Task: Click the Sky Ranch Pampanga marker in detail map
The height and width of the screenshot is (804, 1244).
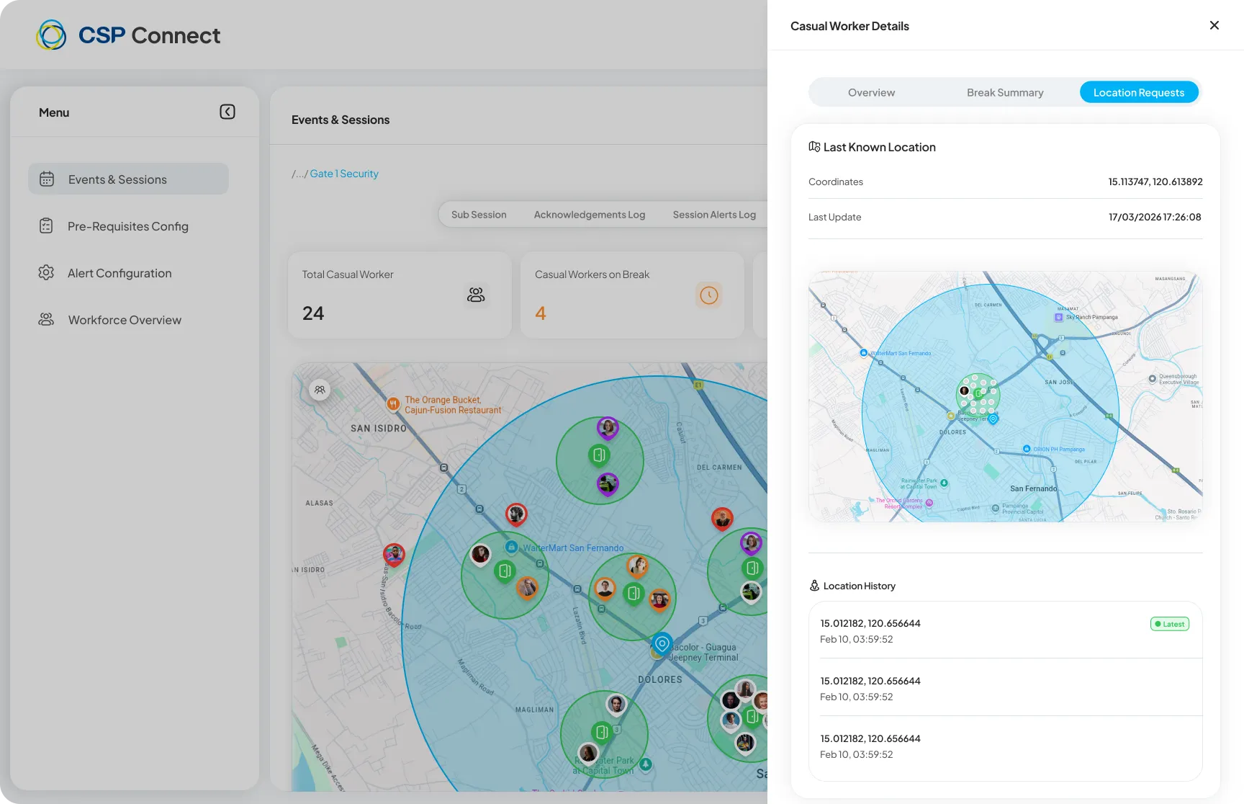Action: (x=1058, y=317)
